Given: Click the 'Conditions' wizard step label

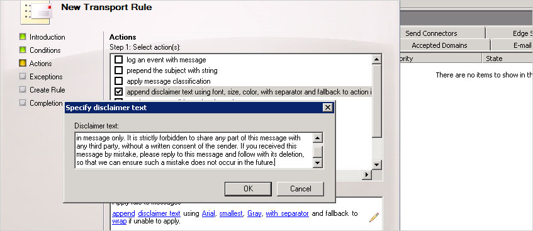Looking at the screenshot, I should (x=45, y=50).
